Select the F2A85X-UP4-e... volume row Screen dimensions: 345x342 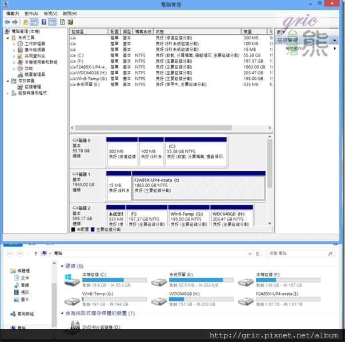click(171, 67)
